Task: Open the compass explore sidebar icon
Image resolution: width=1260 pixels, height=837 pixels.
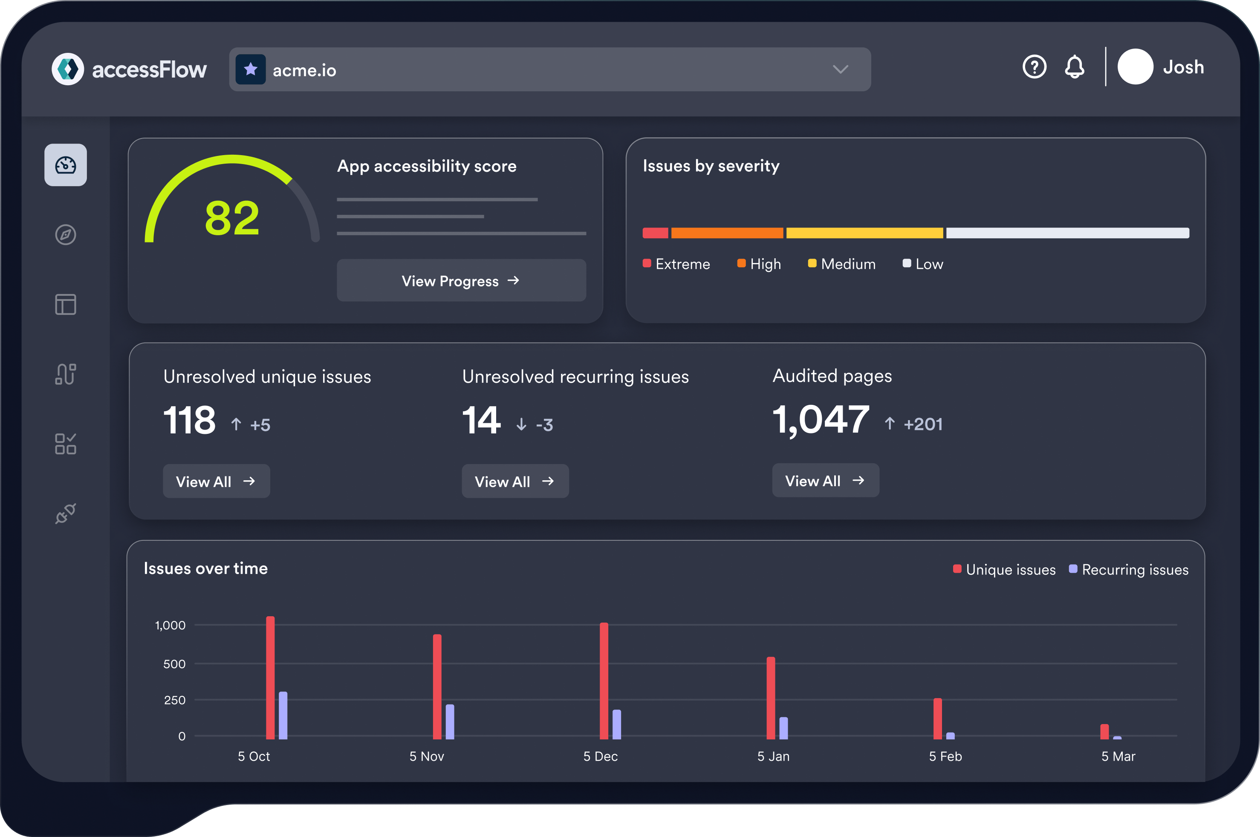Action: click(x=65, y=234)
